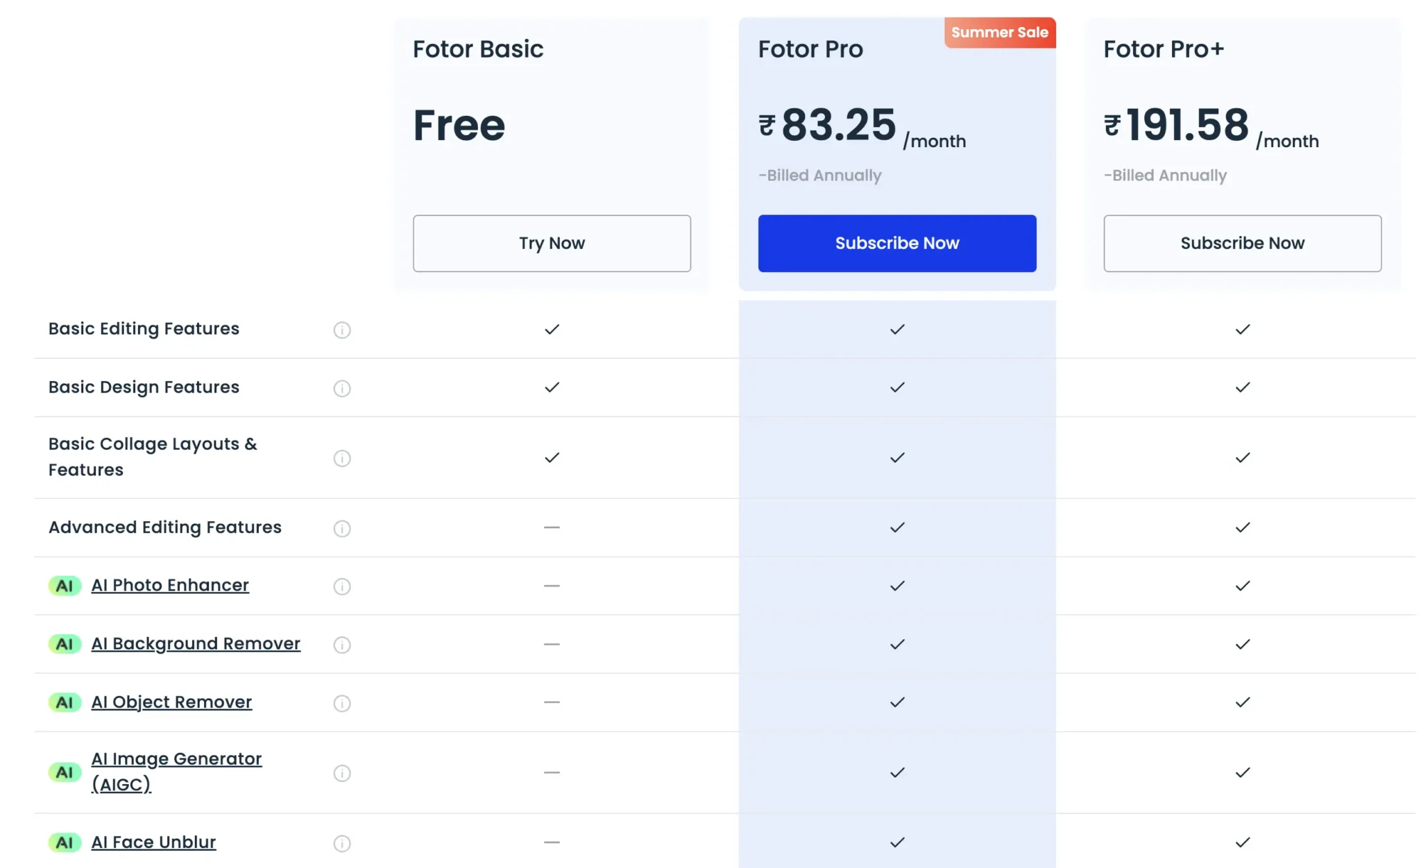Screen dimensions: 1421x868
Task: Click info icon beside Basic Collage Layouts
Action: pos(342,458)
